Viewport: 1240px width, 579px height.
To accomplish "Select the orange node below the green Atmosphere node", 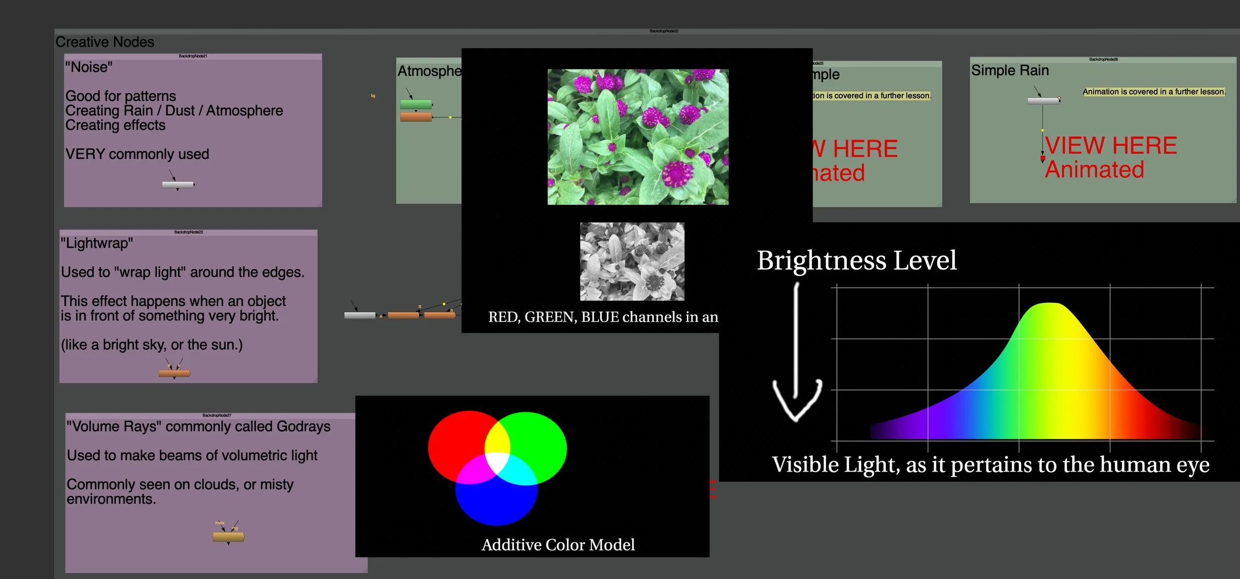I will (x=416, y=117).
